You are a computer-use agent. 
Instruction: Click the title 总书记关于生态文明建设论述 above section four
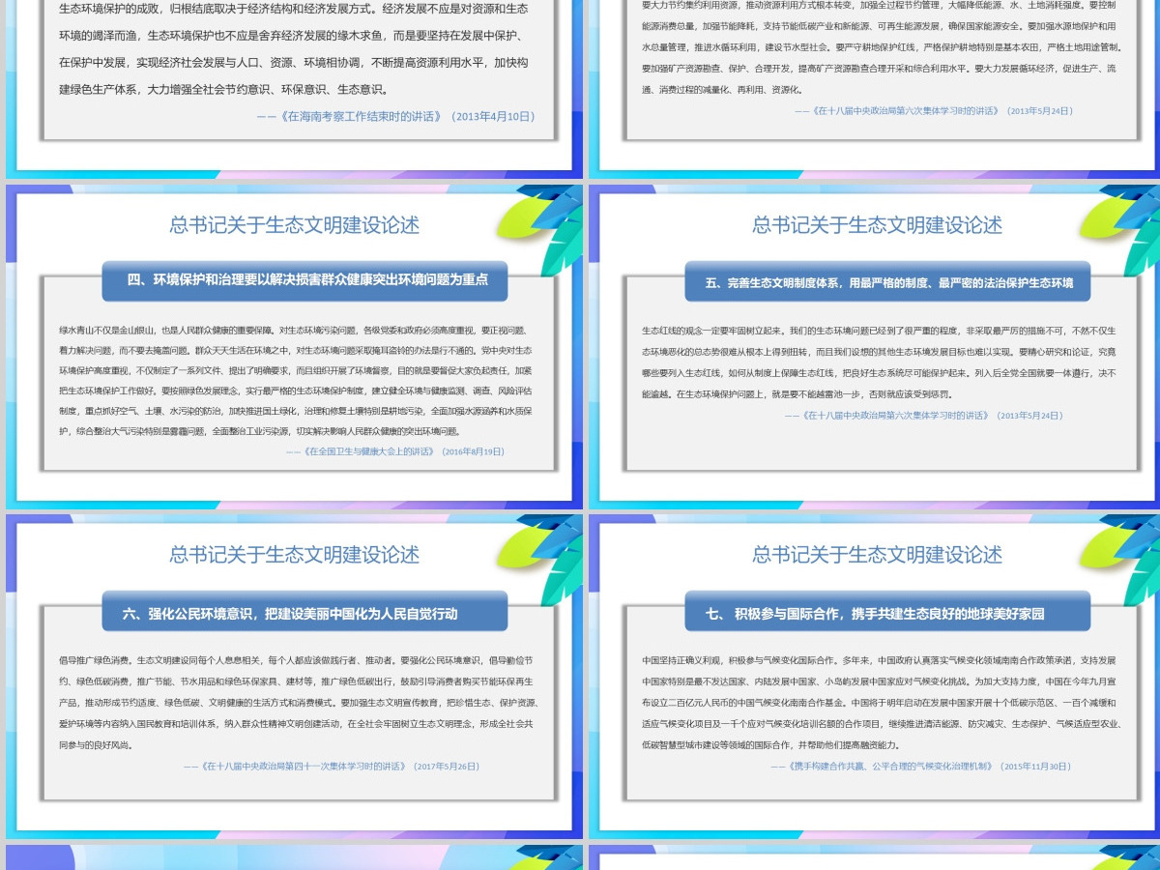tap(295, 225)
